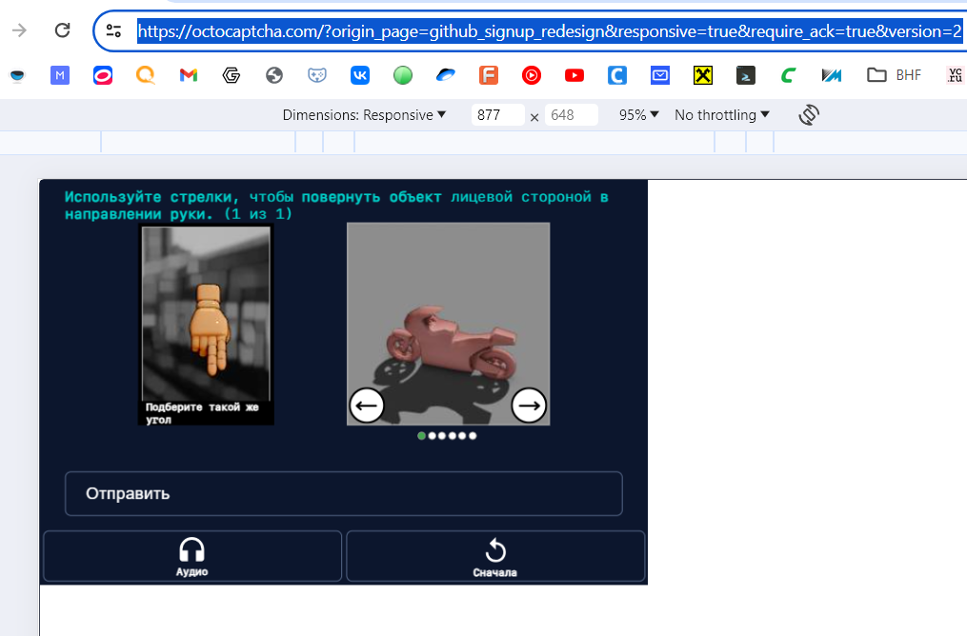Click the terminal bookmark icon
The height and width of the screenshot is (636, 967).
745,75
